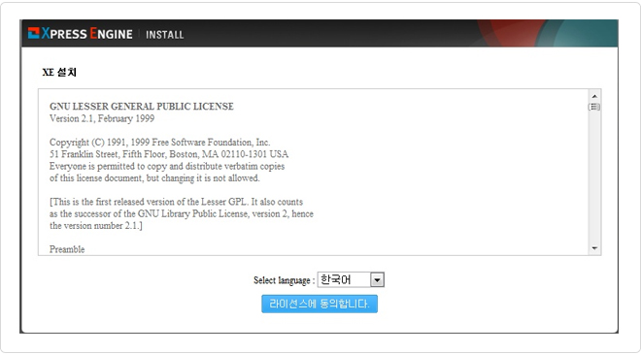
Task: Click the "as the successor of the GNU Library" line
Action: tap(182, 214)
